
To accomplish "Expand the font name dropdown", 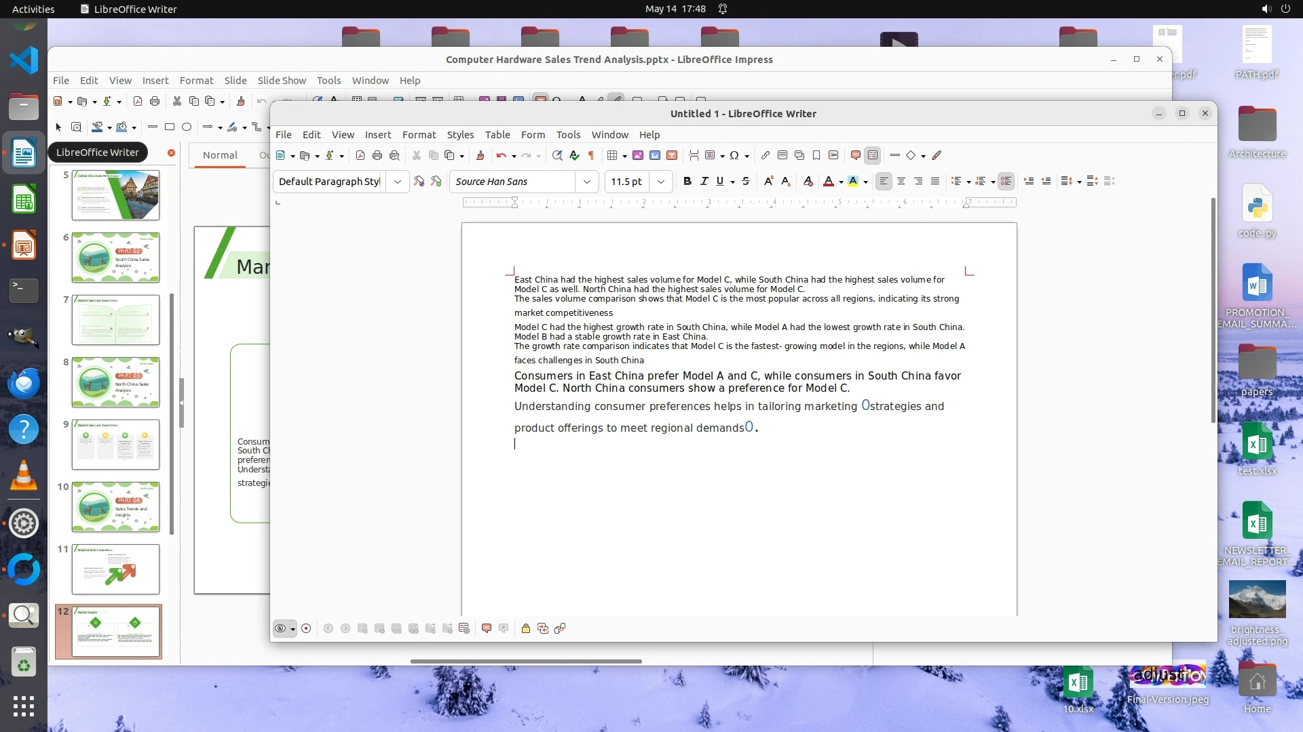I will click(x=587, y=182).
